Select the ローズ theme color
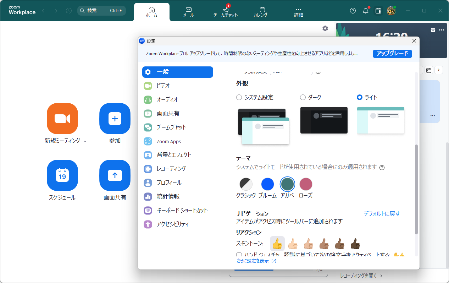449x283 pixels. point(306,184)
